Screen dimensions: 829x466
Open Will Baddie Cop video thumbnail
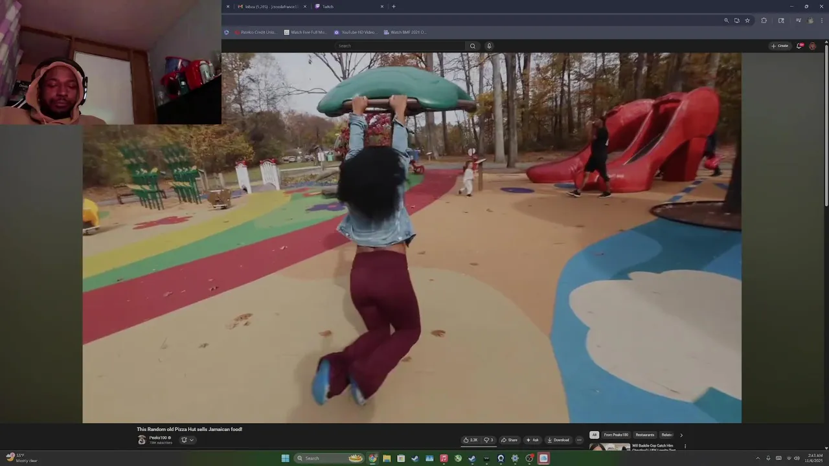609,447
